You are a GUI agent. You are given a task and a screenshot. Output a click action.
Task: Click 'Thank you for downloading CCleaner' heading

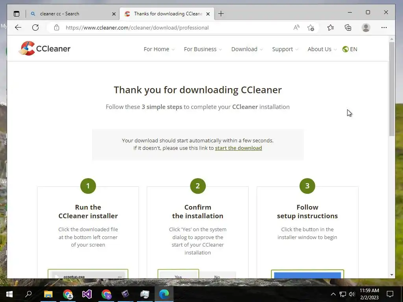pos(198,90)
